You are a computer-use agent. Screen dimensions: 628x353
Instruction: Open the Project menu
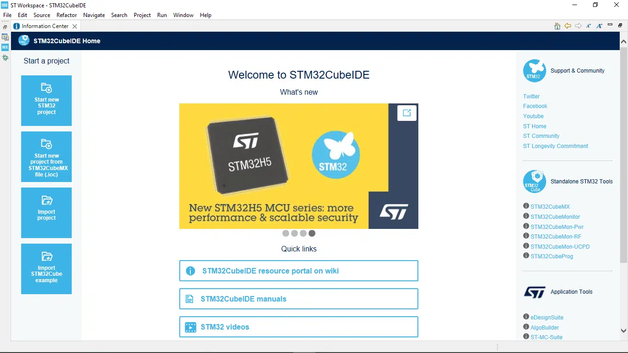pos(143,15)
